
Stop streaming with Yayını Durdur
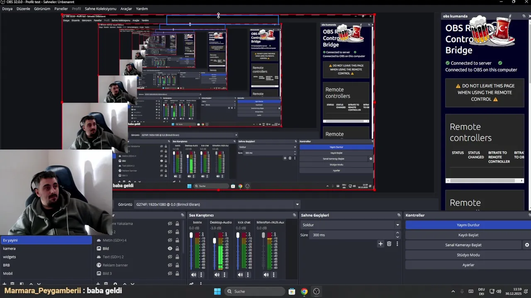pos(468,225)
